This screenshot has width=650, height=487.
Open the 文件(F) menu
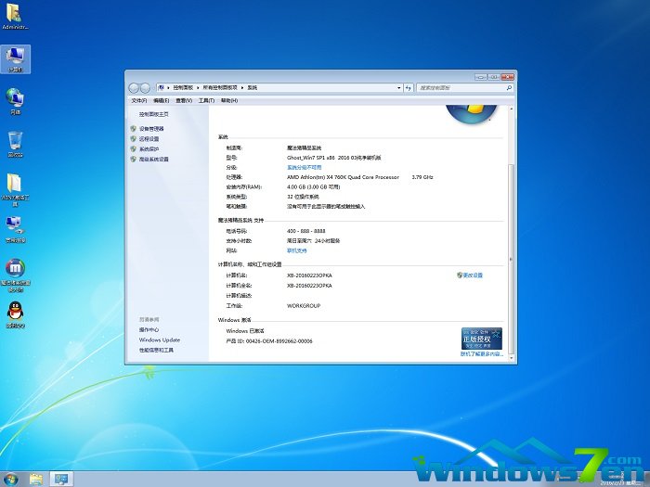(x=138, y=100)
